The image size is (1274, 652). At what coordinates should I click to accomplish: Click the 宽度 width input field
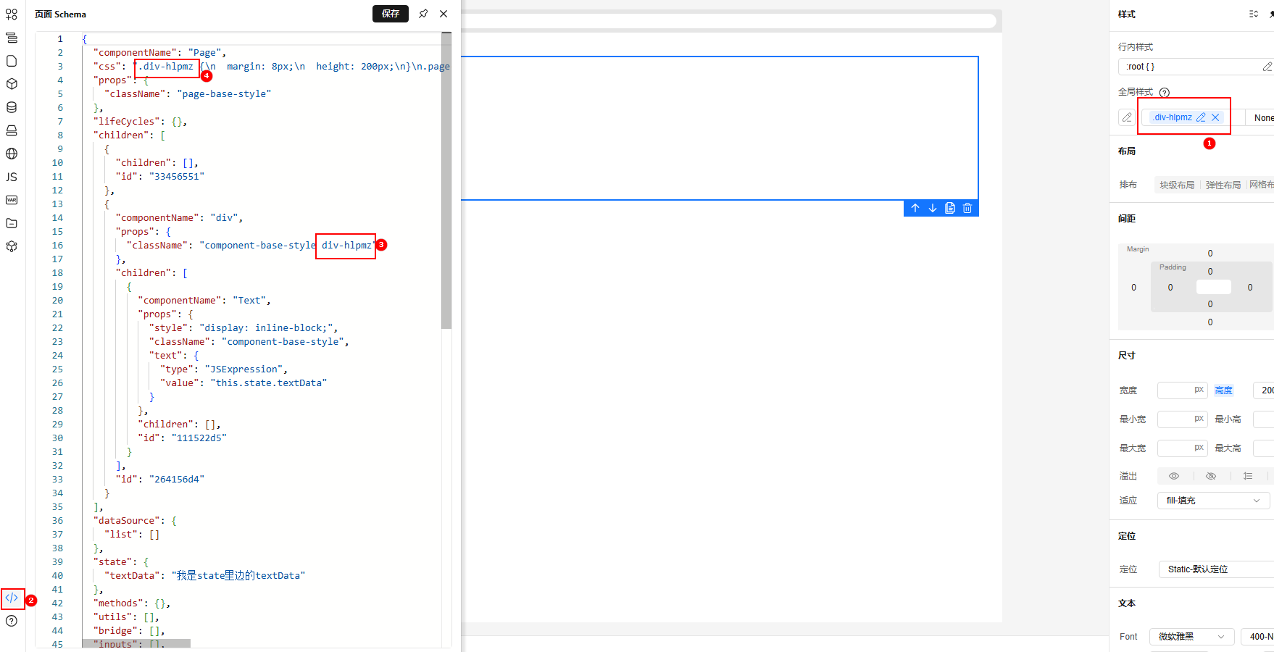point(1175,390)
